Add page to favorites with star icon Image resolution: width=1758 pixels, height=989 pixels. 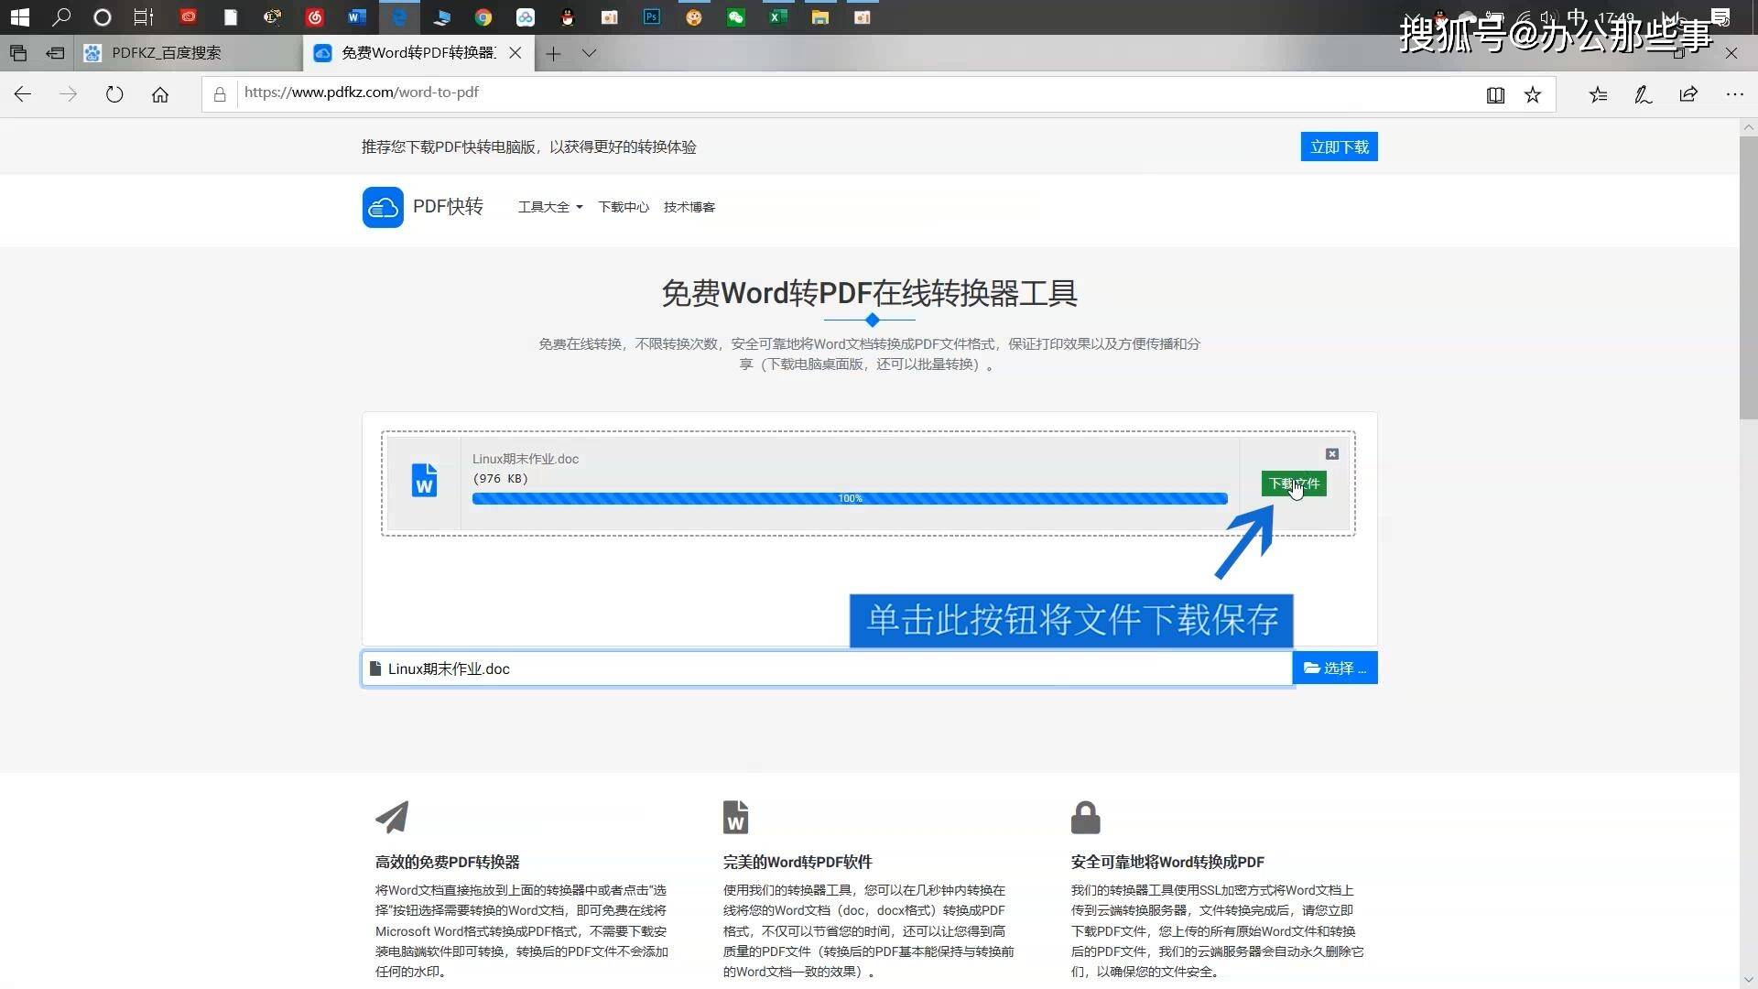point(1533,94)
